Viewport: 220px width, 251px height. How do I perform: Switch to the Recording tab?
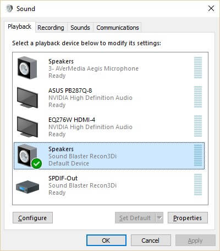(x=51, y=28)
